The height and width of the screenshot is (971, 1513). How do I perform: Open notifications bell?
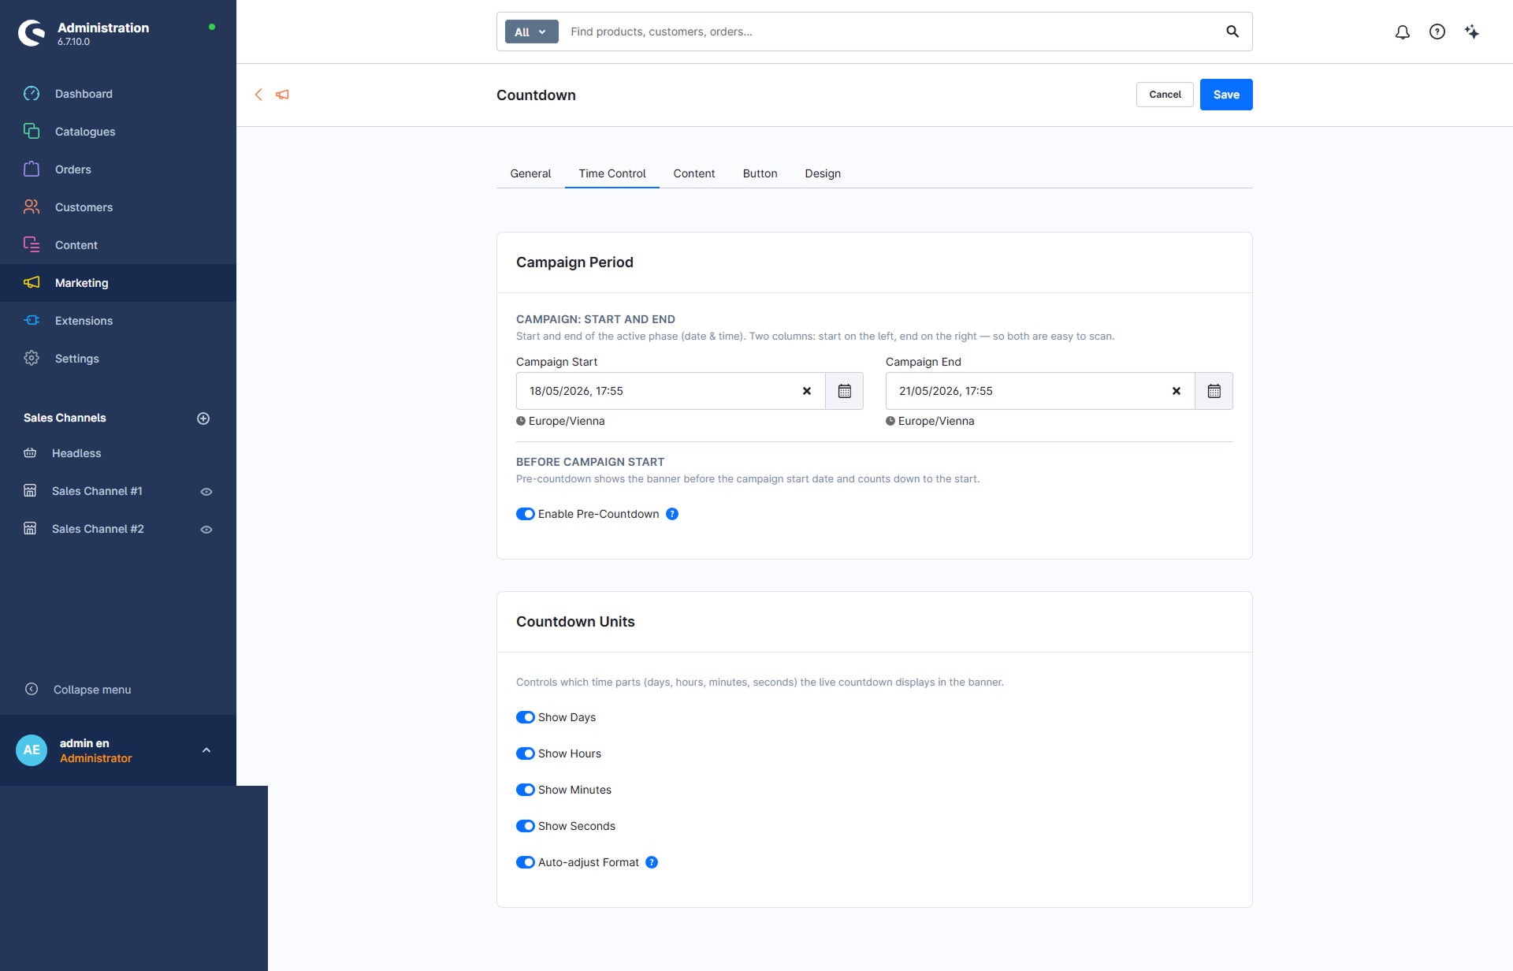point(1403,32)
